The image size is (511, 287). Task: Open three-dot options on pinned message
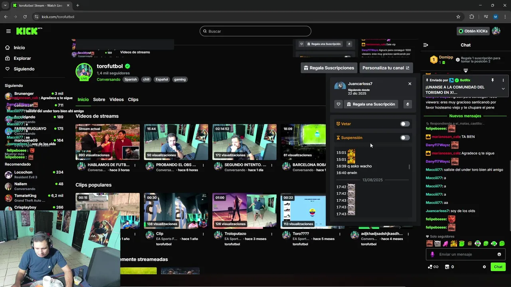503,80
